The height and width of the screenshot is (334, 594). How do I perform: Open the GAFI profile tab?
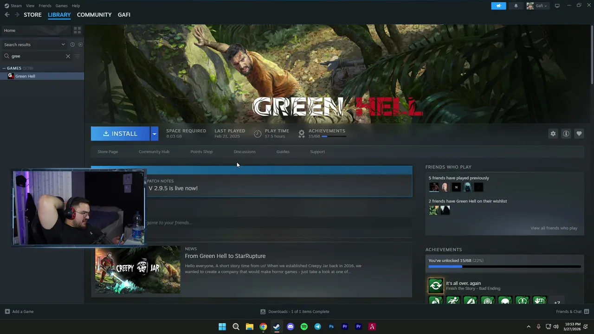tap(124, 15)
